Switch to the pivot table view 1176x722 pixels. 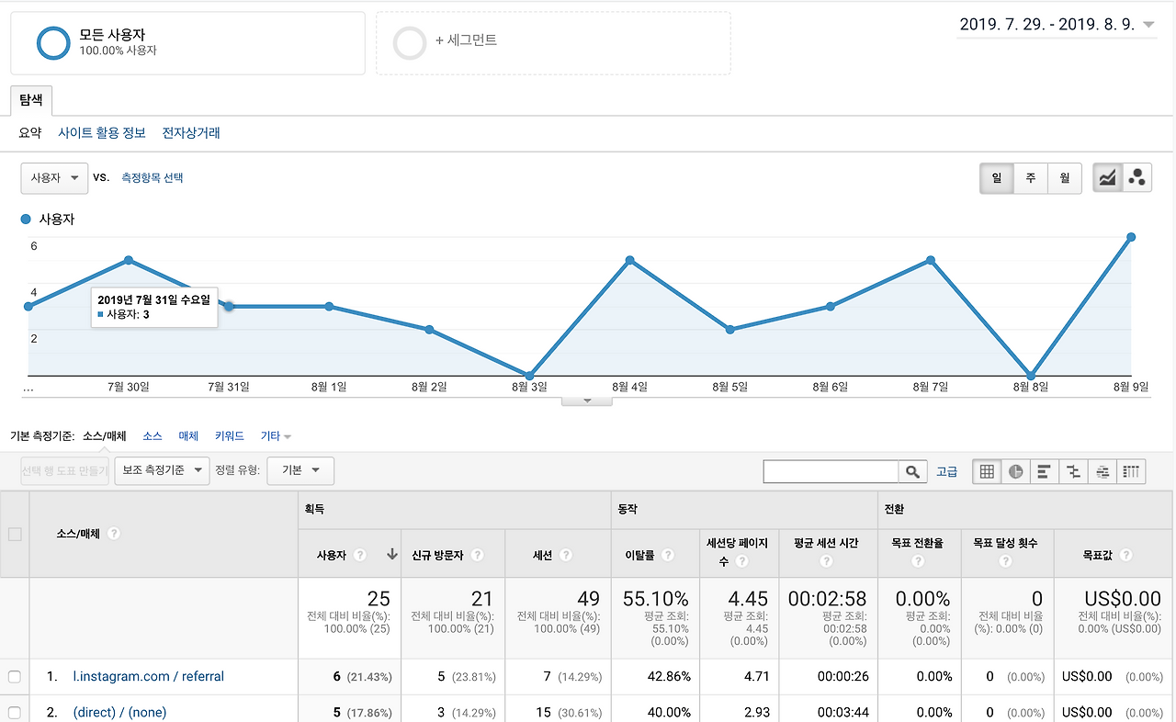1131,471
